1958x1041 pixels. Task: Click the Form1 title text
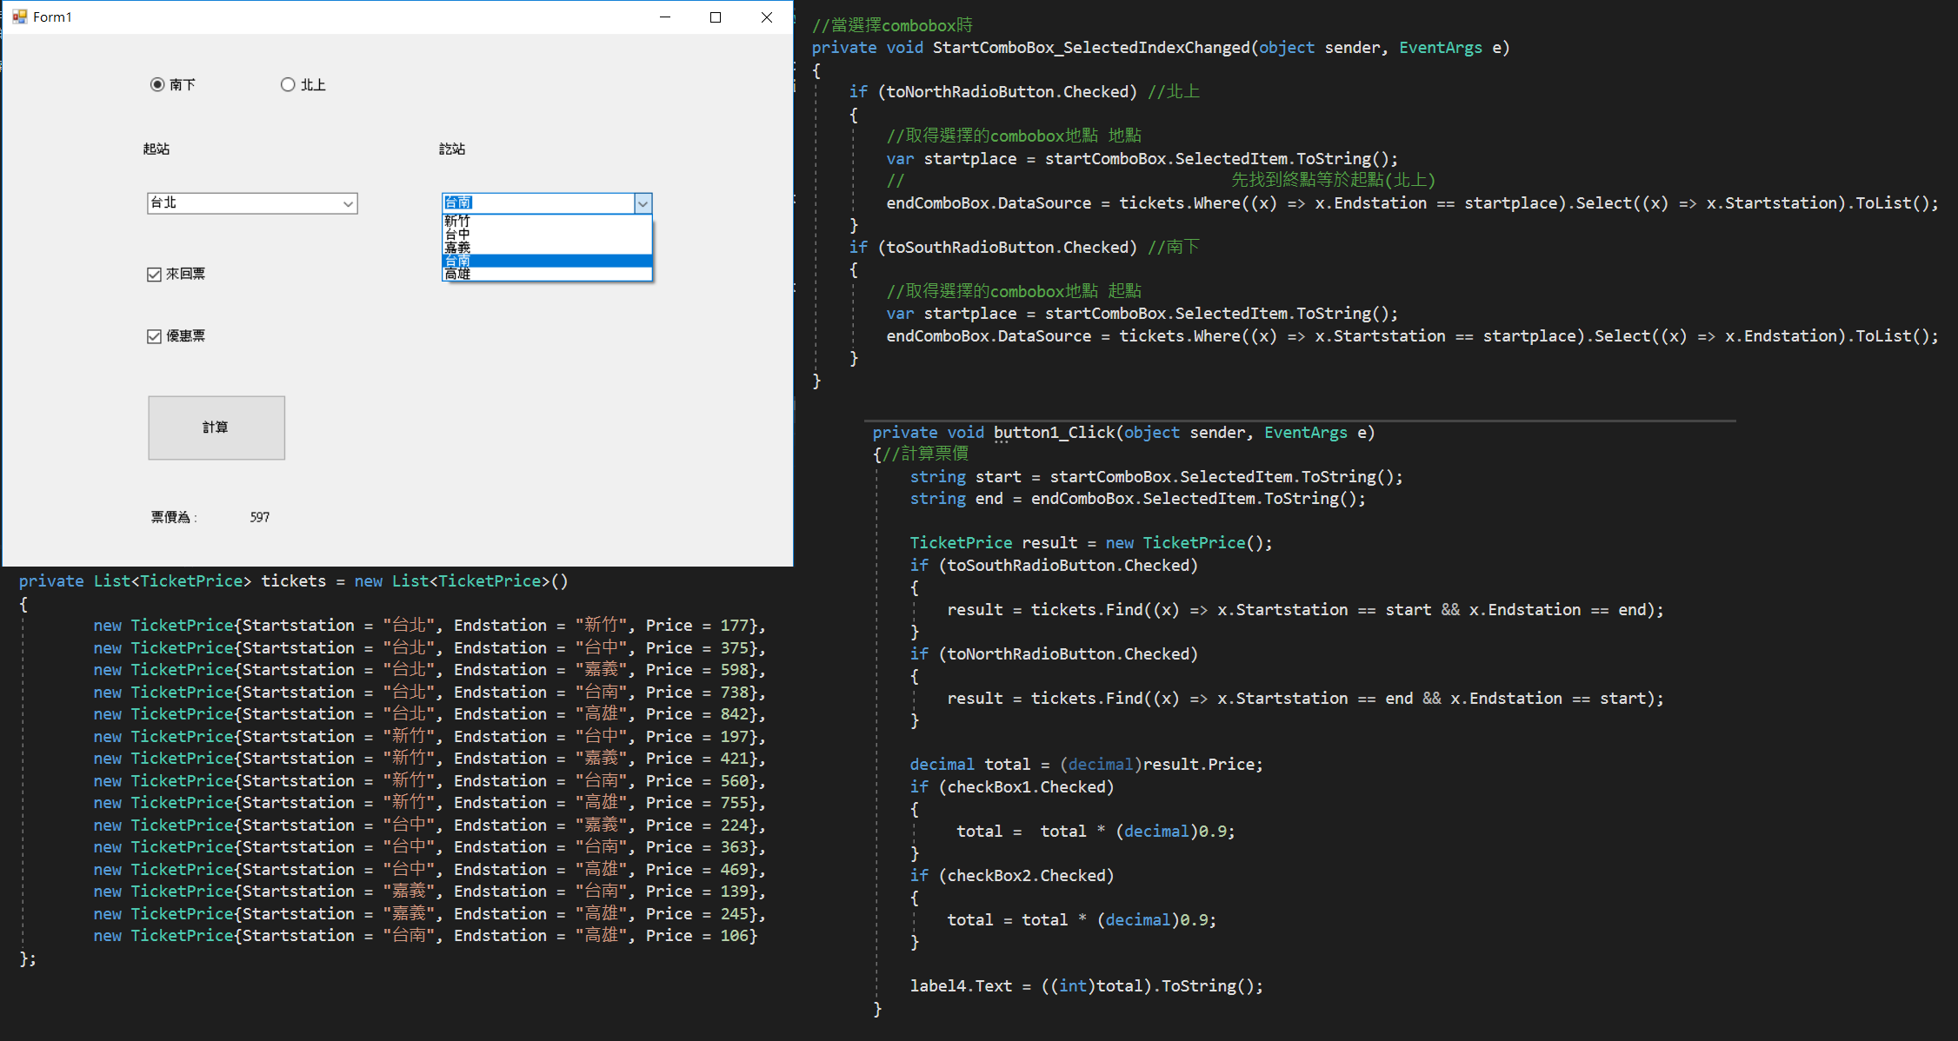click(52, 17)
